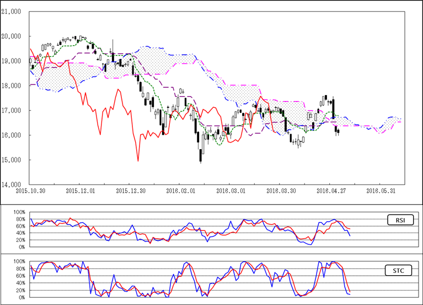Click the 20,000 price axis label
Image resolution: width=423 pixels, height=305 pixels.
(x=12, y=36)
